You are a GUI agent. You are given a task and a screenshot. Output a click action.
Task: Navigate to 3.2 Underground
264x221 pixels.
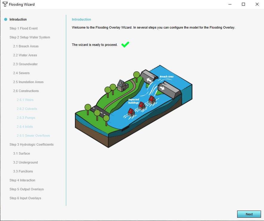click(25, 162)
